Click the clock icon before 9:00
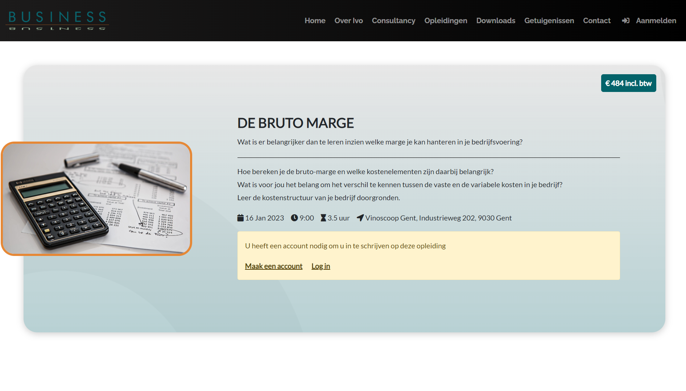 click(294, 218)
